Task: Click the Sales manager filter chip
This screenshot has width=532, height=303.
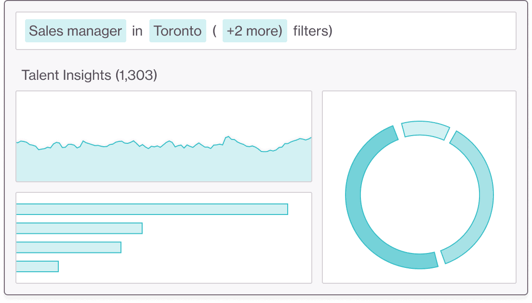Action: pos(76,31)
